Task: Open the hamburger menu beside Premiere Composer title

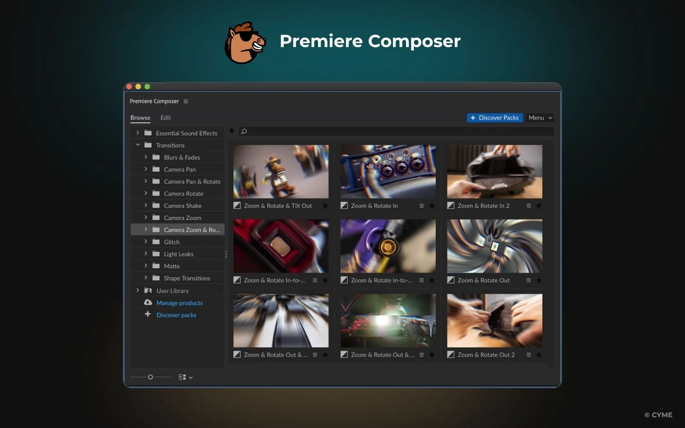Action: click(186, 101)
